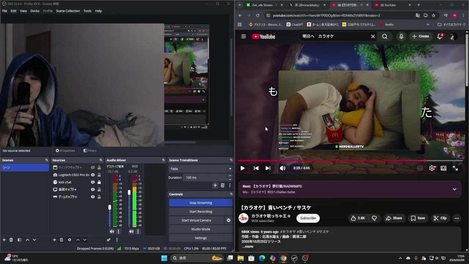Unlock the kick chat source
Viewport: 469px width, 264px height.
click(99, 182)
